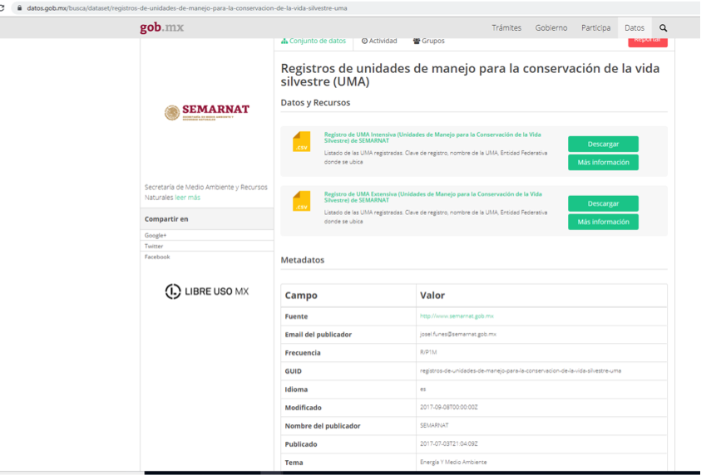Click the Tema value Energía Y Medio Ambiente

click(453, 462)
